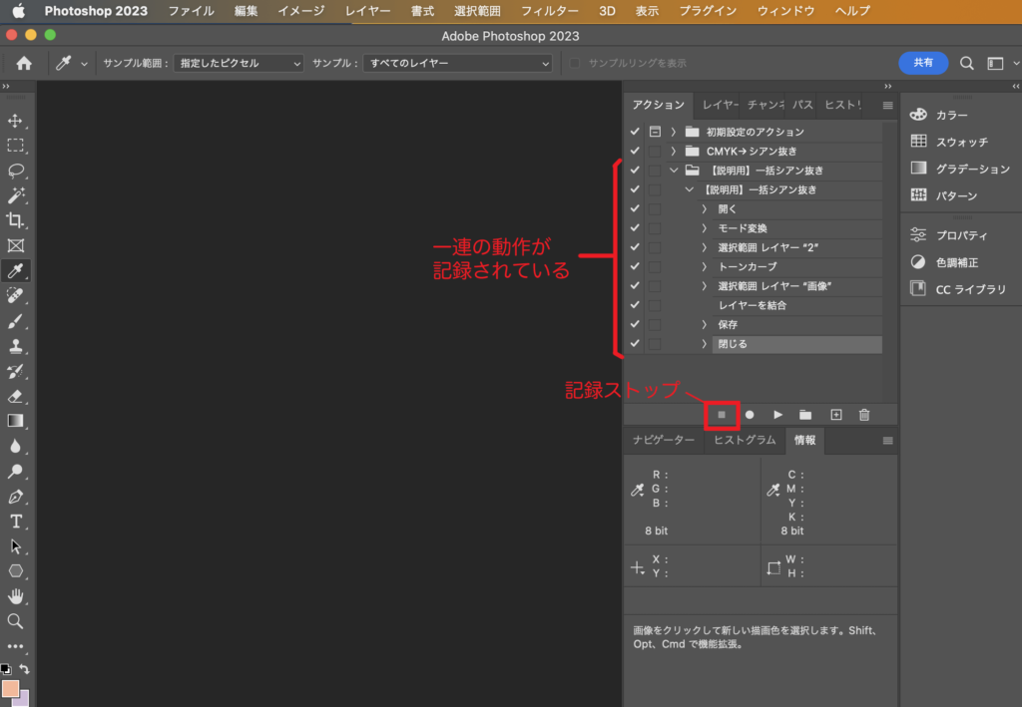Select the Move tool
The width and height of the screenshot is (1022, 707).
coord(15,121)
